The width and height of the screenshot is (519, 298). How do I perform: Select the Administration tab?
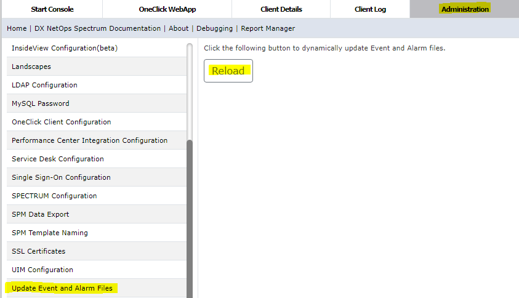[x=464, y=9]
